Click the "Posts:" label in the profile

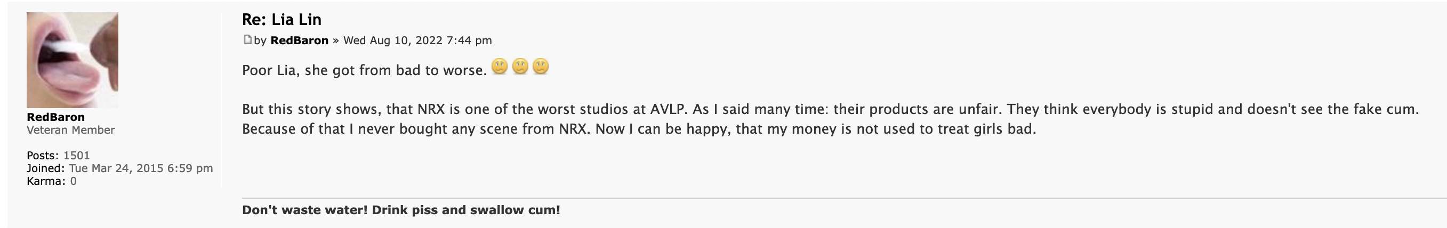coord(43,155)
